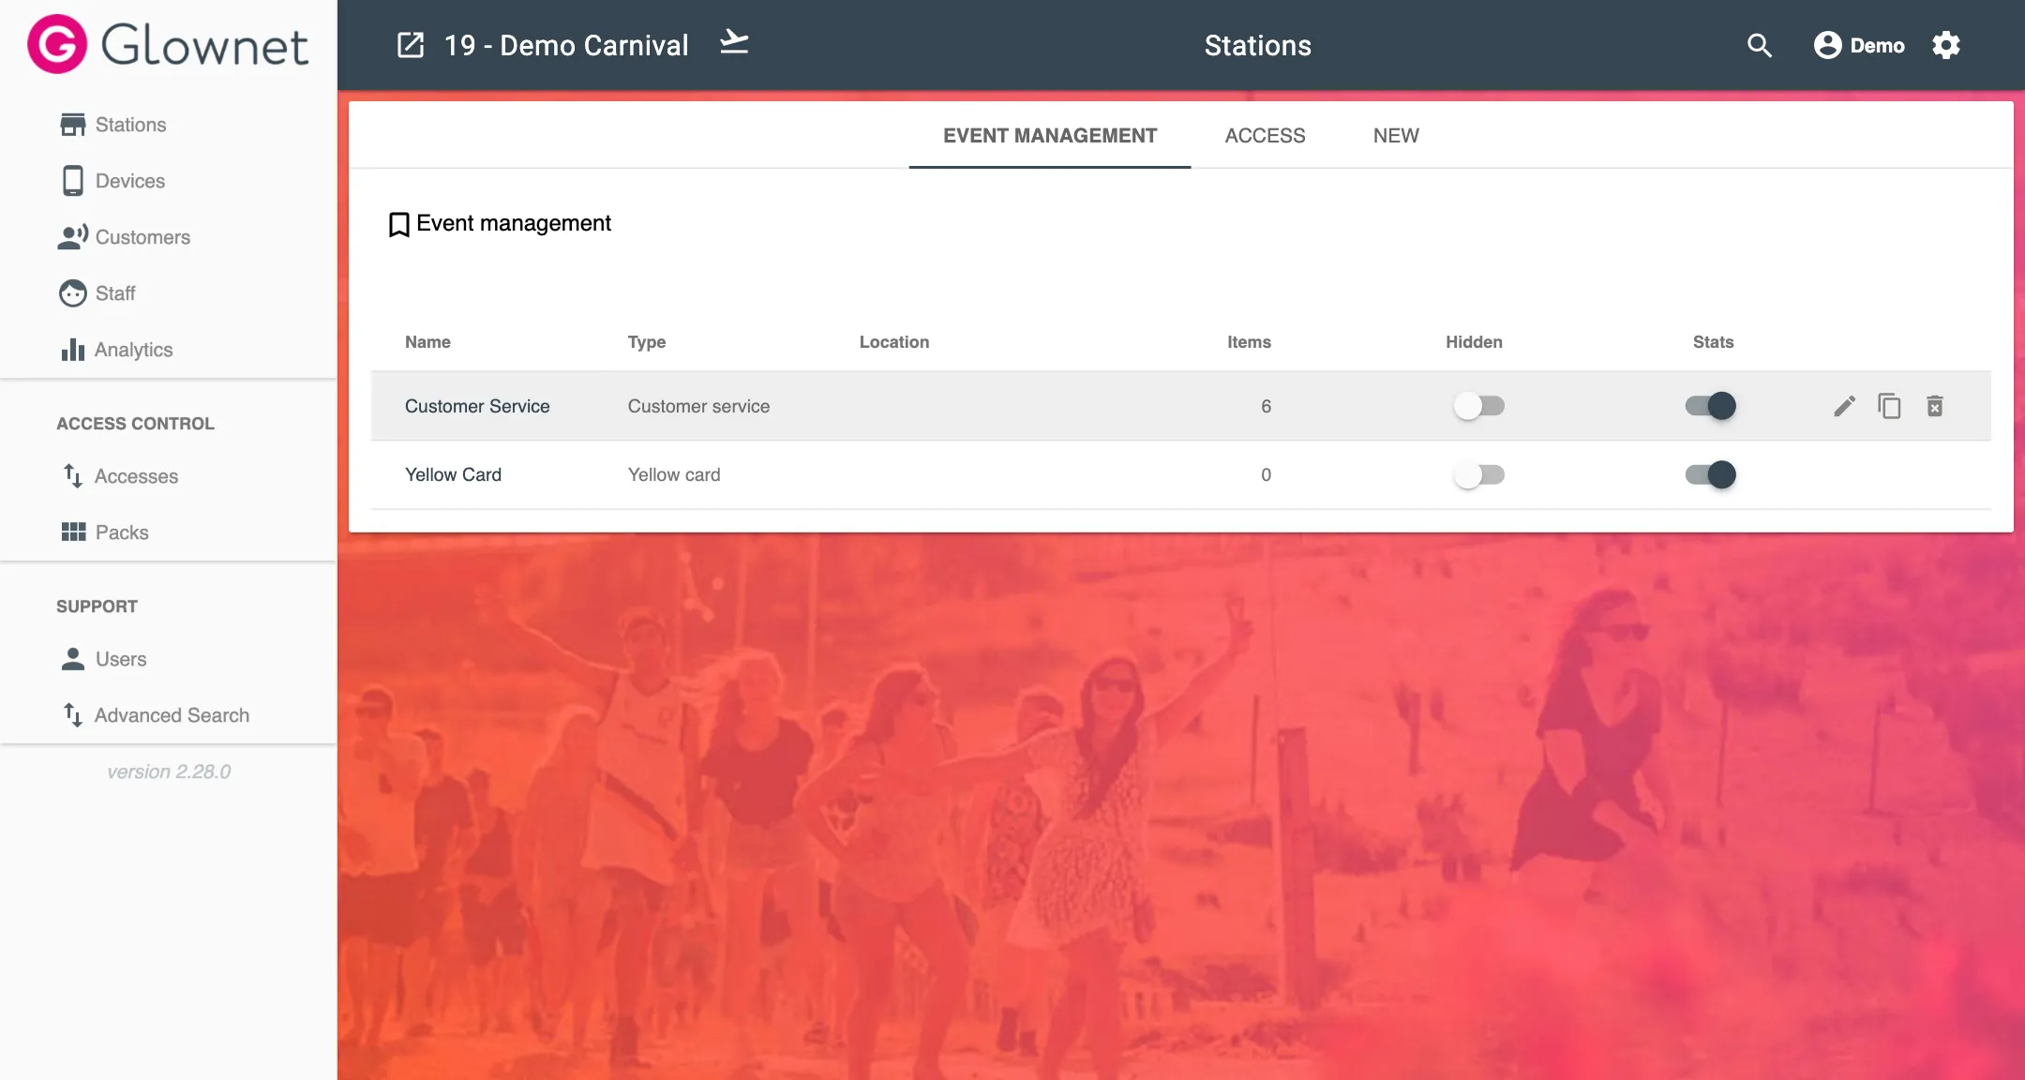Screen dimensions: 2025x1080
Task: Click the 'Yellow card' type cell
Action: tap(674, 474)
